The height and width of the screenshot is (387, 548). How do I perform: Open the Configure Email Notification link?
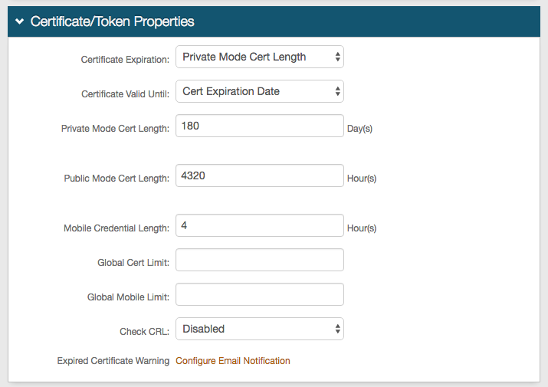coord(233,361)
